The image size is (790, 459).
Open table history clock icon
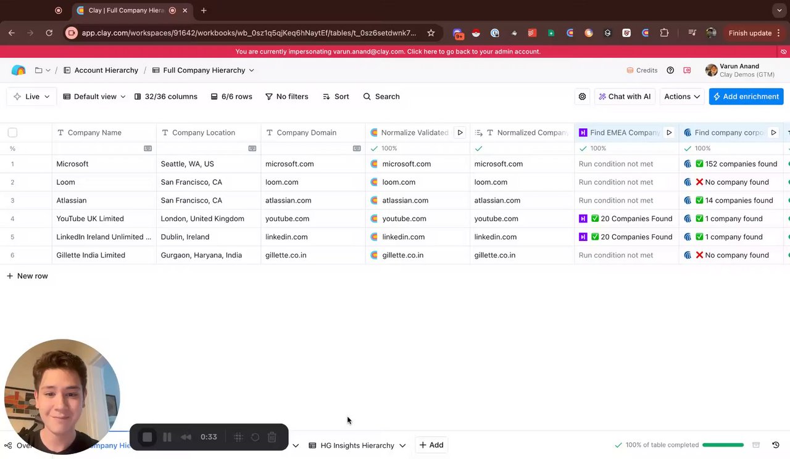776,445
